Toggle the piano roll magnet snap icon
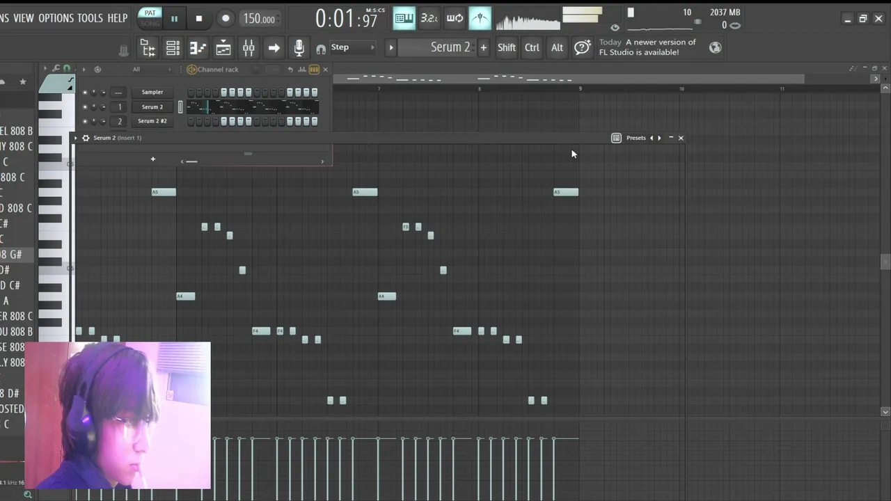 coord(66,68)
